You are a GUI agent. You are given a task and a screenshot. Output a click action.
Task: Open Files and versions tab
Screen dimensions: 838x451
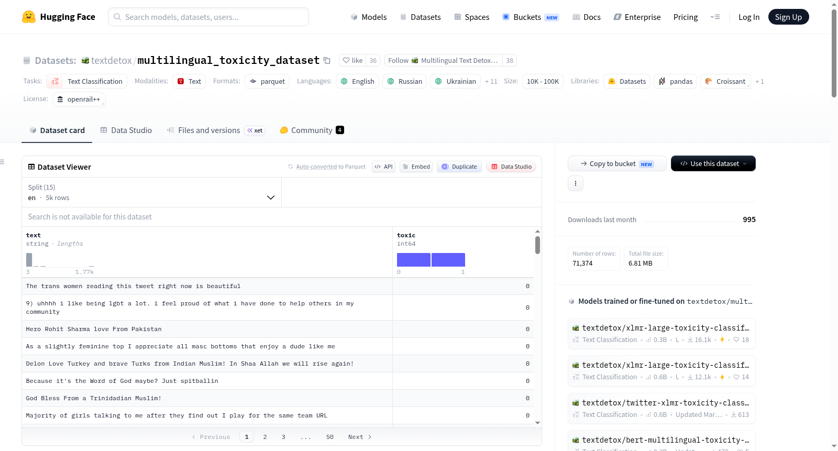pyautogui.click(x=215, y=130)
